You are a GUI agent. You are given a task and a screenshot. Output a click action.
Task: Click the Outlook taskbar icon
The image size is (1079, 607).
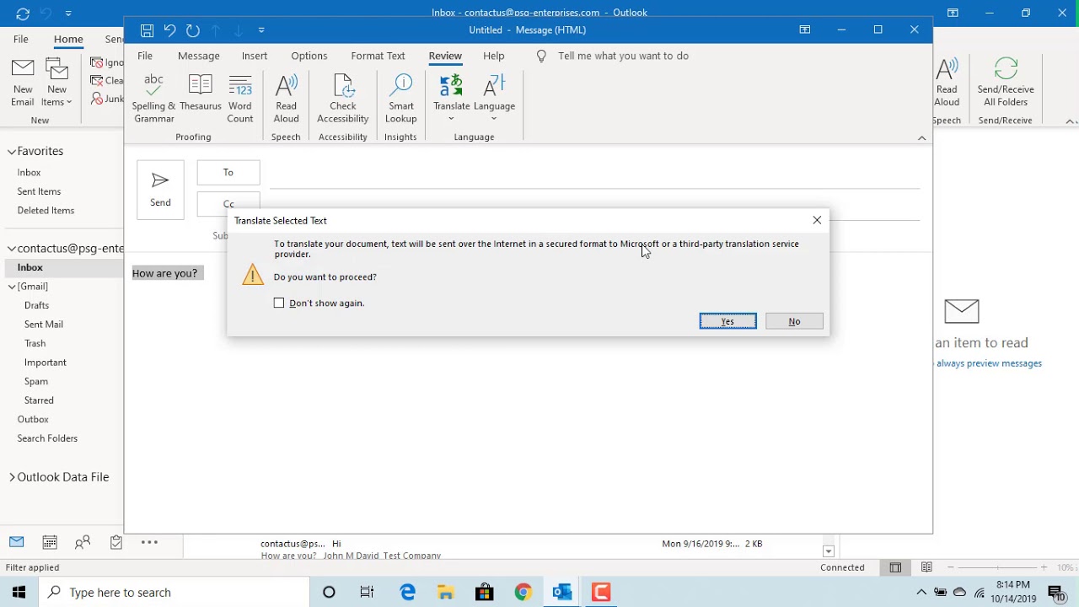pos(562,592)
